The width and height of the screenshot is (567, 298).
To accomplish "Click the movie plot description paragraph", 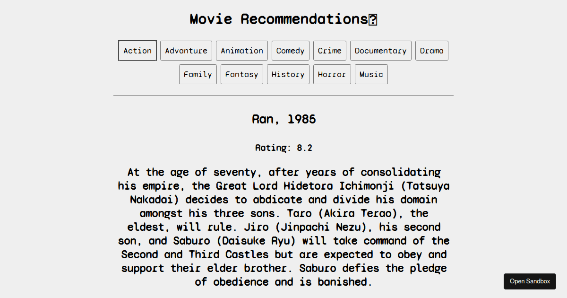I will 283,227.
